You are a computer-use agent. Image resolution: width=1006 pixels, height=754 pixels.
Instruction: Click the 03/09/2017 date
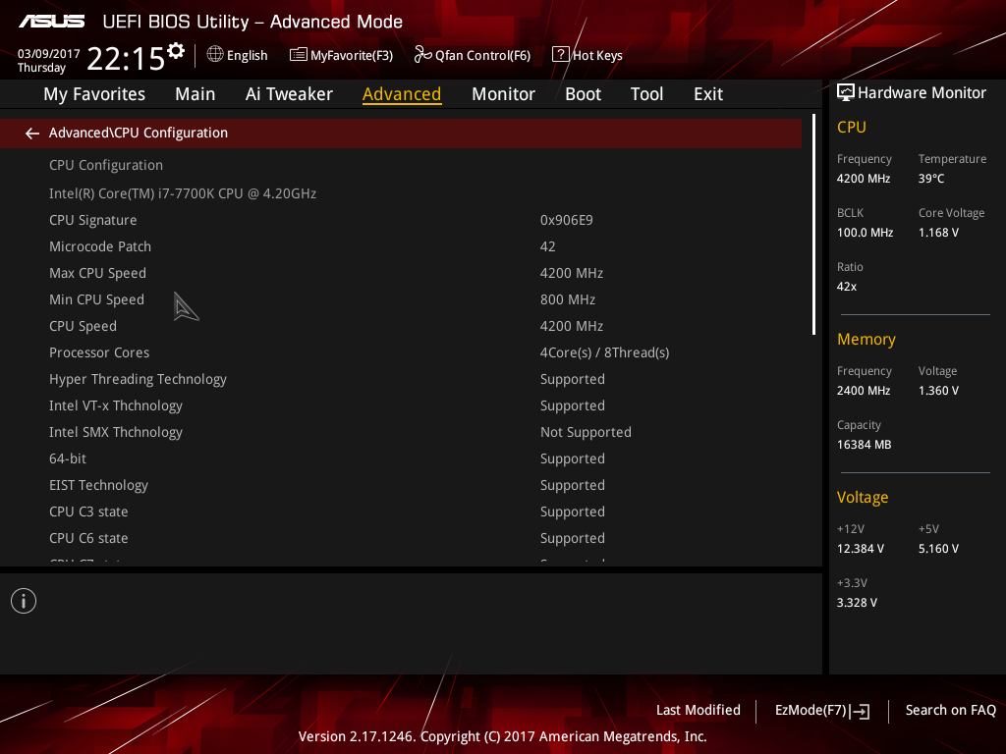(49, 54)
